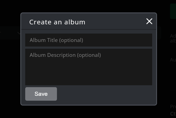This screenshot has height=118, width=176.
Task: Click the dimmed chevron behind the dialog's left edge
Action: click(x=19, y=33)
